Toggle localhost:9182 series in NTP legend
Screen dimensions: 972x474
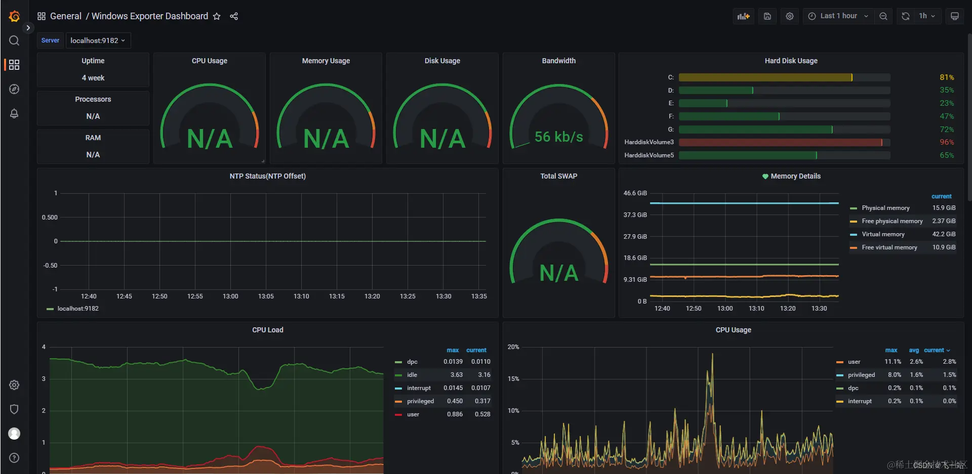coord(78,309)
